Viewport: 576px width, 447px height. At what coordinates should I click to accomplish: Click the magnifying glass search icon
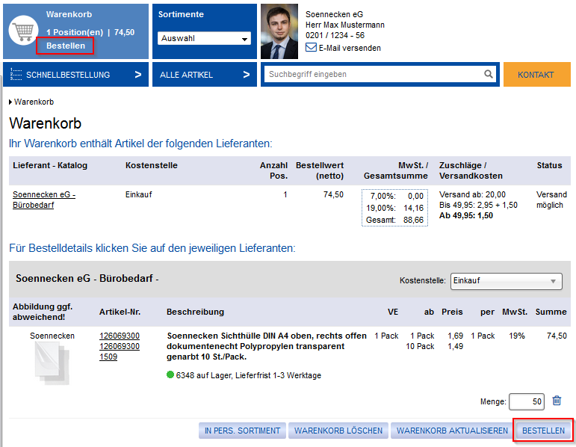[488, 74]
